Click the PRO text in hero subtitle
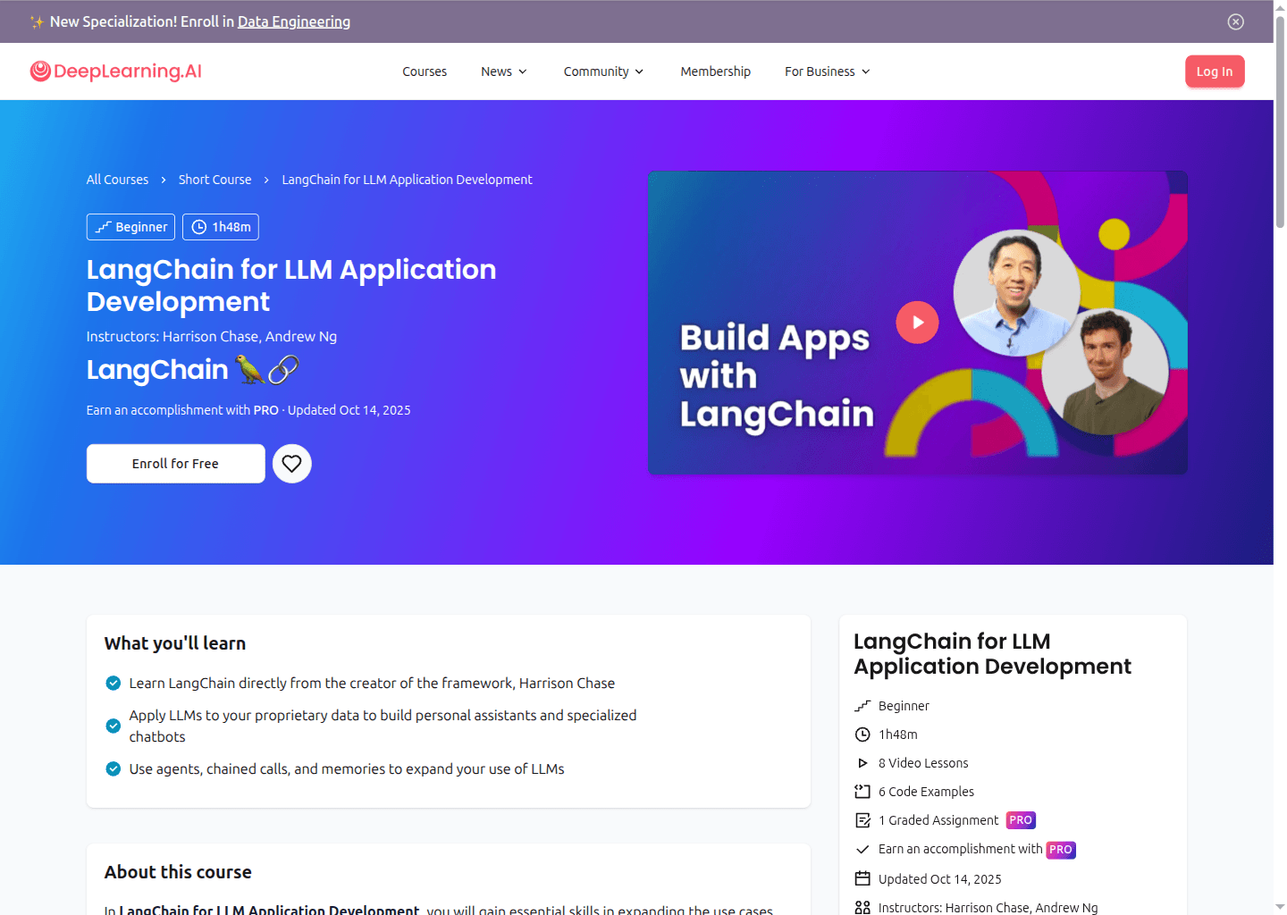This screenshot has width=1287, height=915. click(x=266, y=410)
